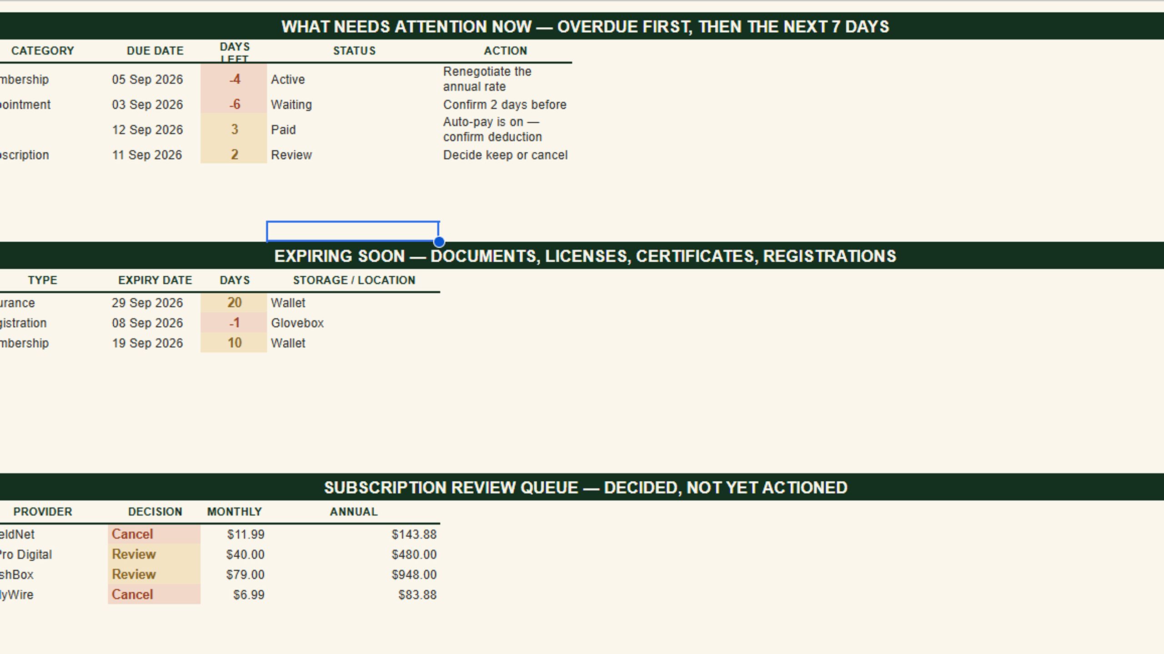The width and height of the screenshot is (1164, 654).
Task: Select the EXPIRY DATE column header
Action: 155,280
